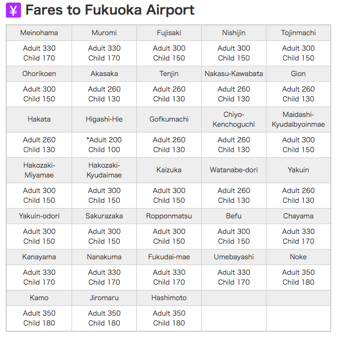Click the Fares to Fukuoka Airport heading

(110, 10)
